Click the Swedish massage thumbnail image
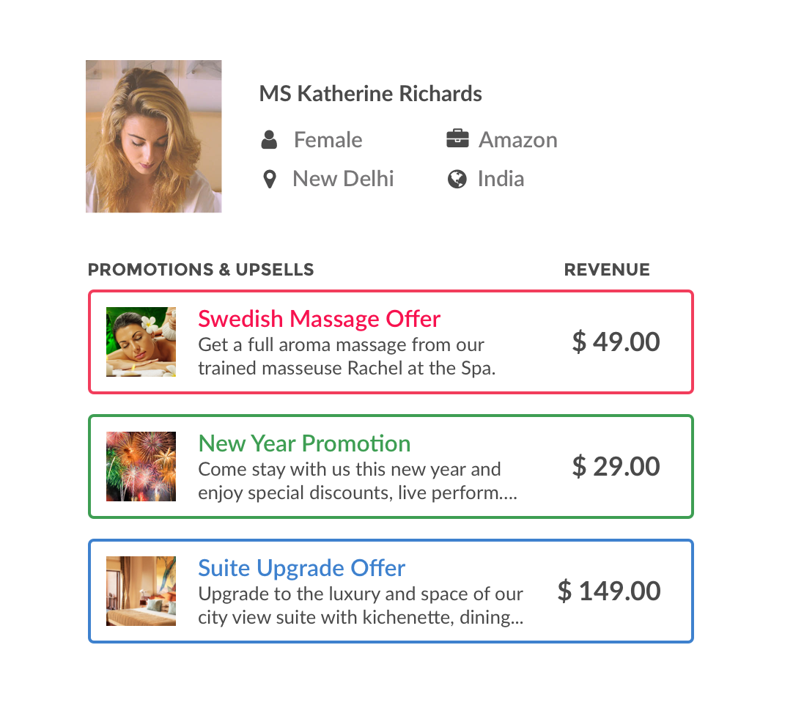 pos(141,342)
